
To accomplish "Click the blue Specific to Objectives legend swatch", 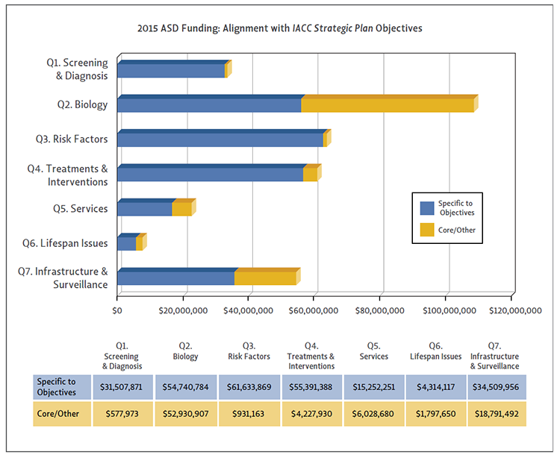I will coord(427,208).
